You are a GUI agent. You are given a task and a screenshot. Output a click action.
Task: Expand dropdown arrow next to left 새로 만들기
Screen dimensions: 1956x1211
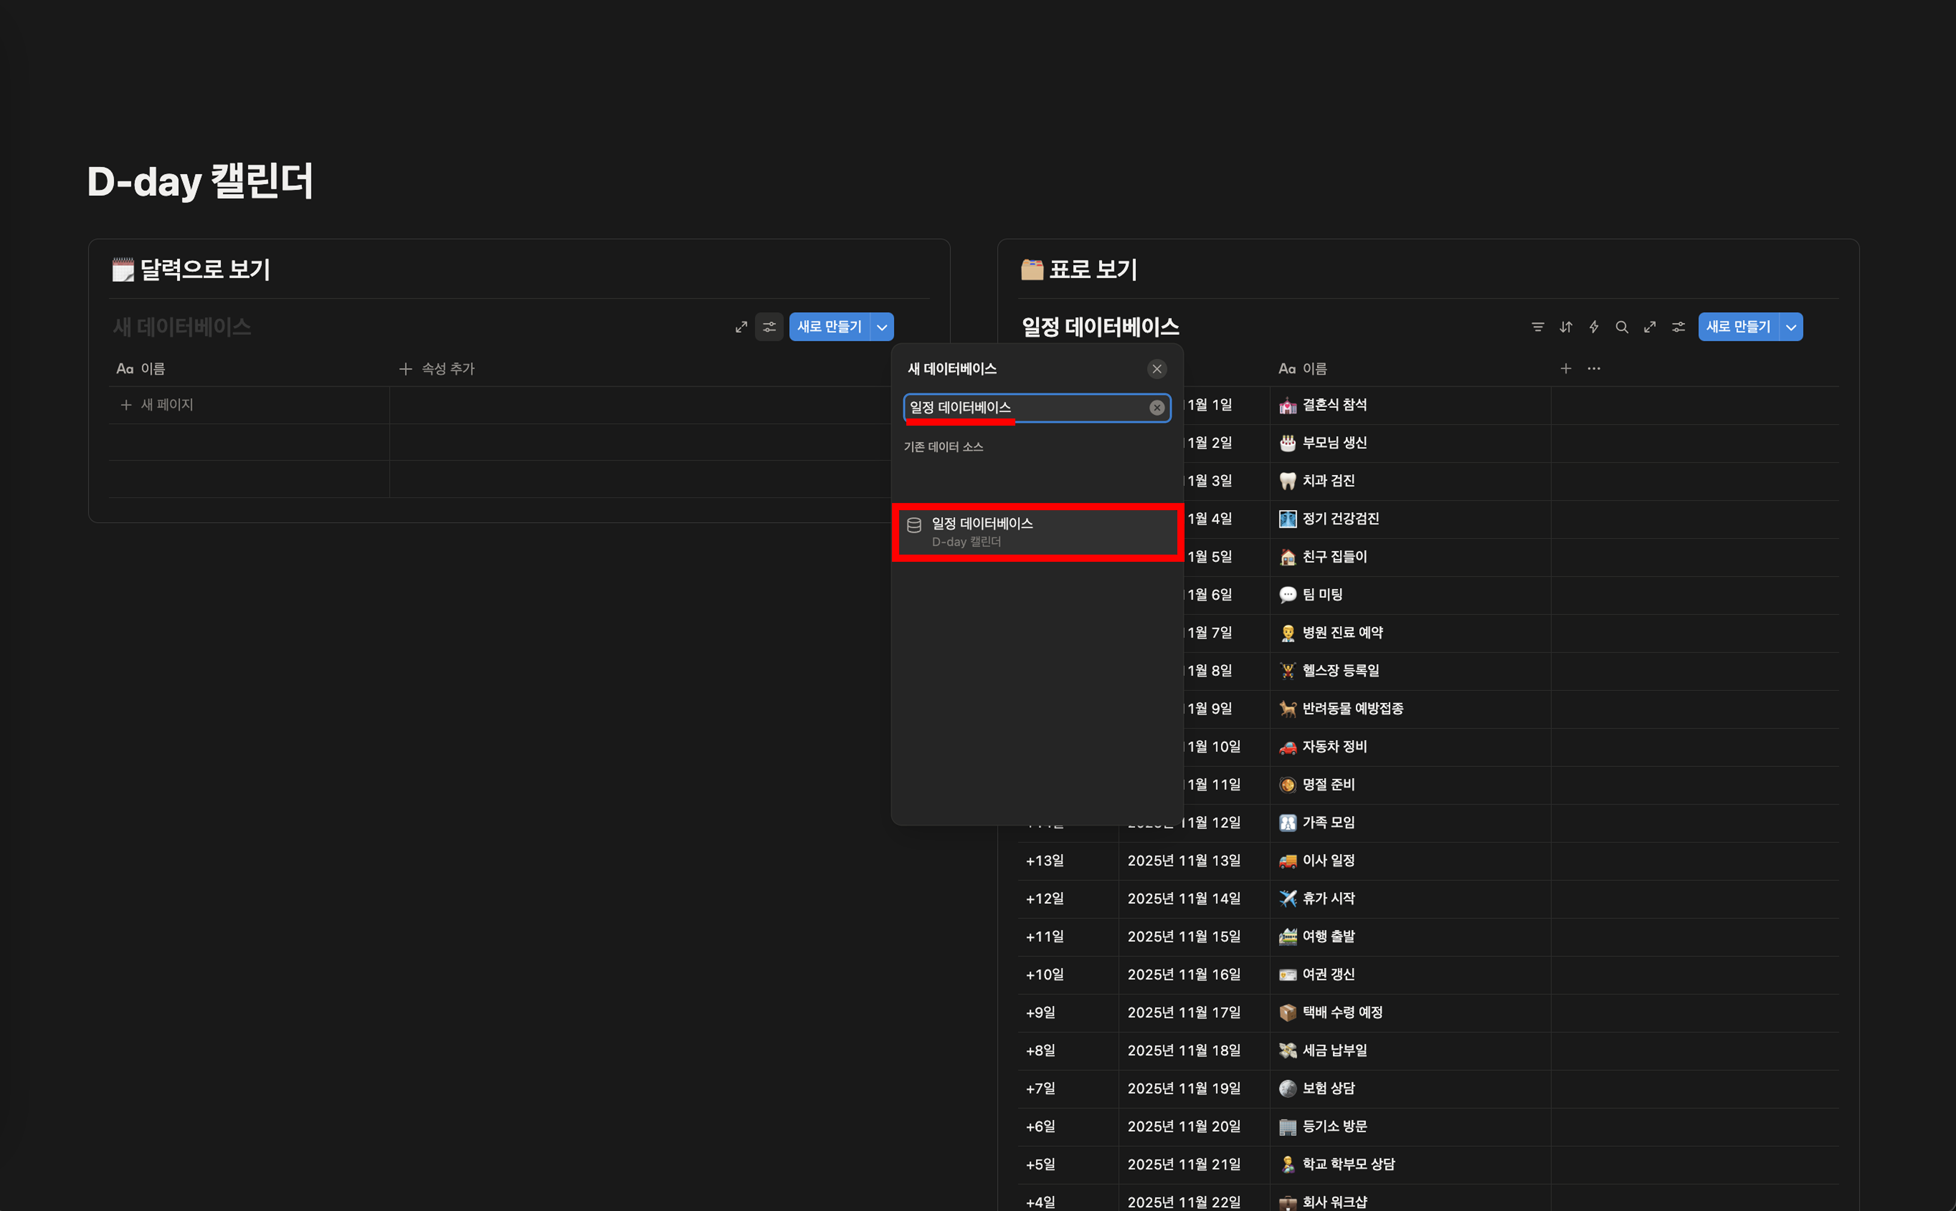[x=881, y=327]
